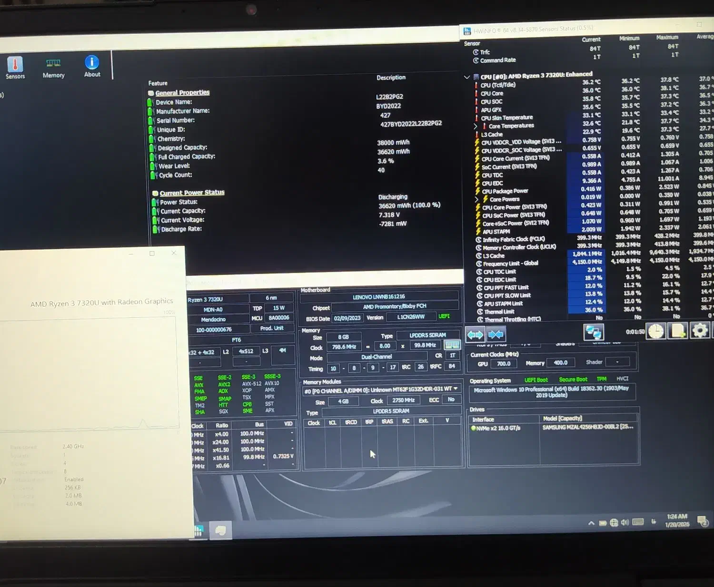This screenshot has width=714, height=587.
Task: Open the About info icon
Action: coord(92,67)
